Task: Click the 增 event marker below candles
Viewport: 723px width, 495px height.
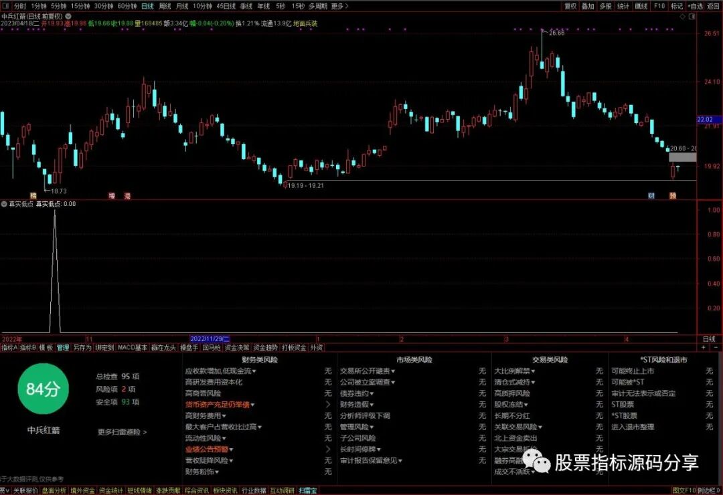Action: pos(112,196)
